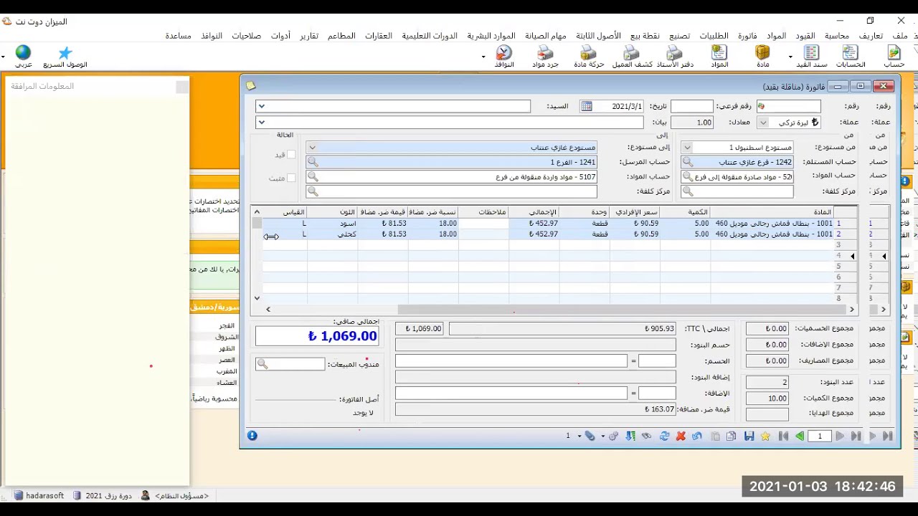Open the ليرة تركي currency dropdown
This screenshot has height=516, width=918.
tap(763, 123)
